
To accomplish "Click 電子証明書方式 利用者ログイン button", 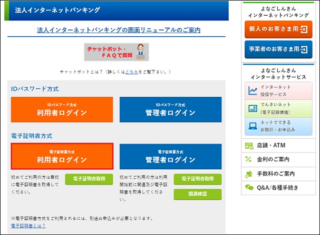I will click(x=62, y=156).
